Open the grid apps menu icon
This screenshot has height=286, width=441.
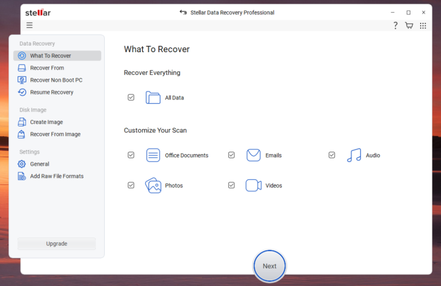423,25
